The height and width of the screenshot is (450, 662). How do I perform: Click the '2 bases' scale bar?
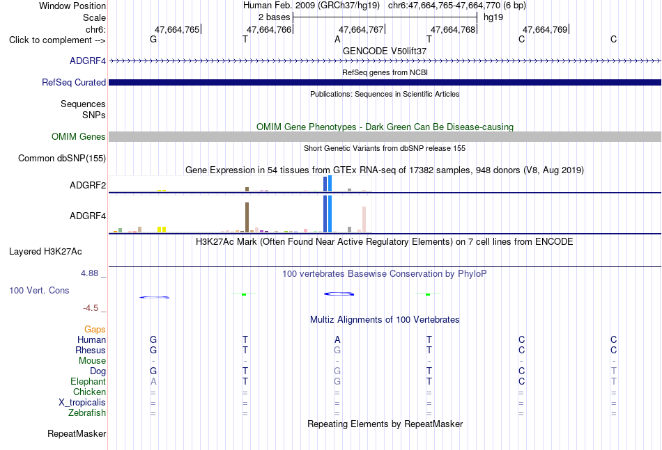[385, 17]
